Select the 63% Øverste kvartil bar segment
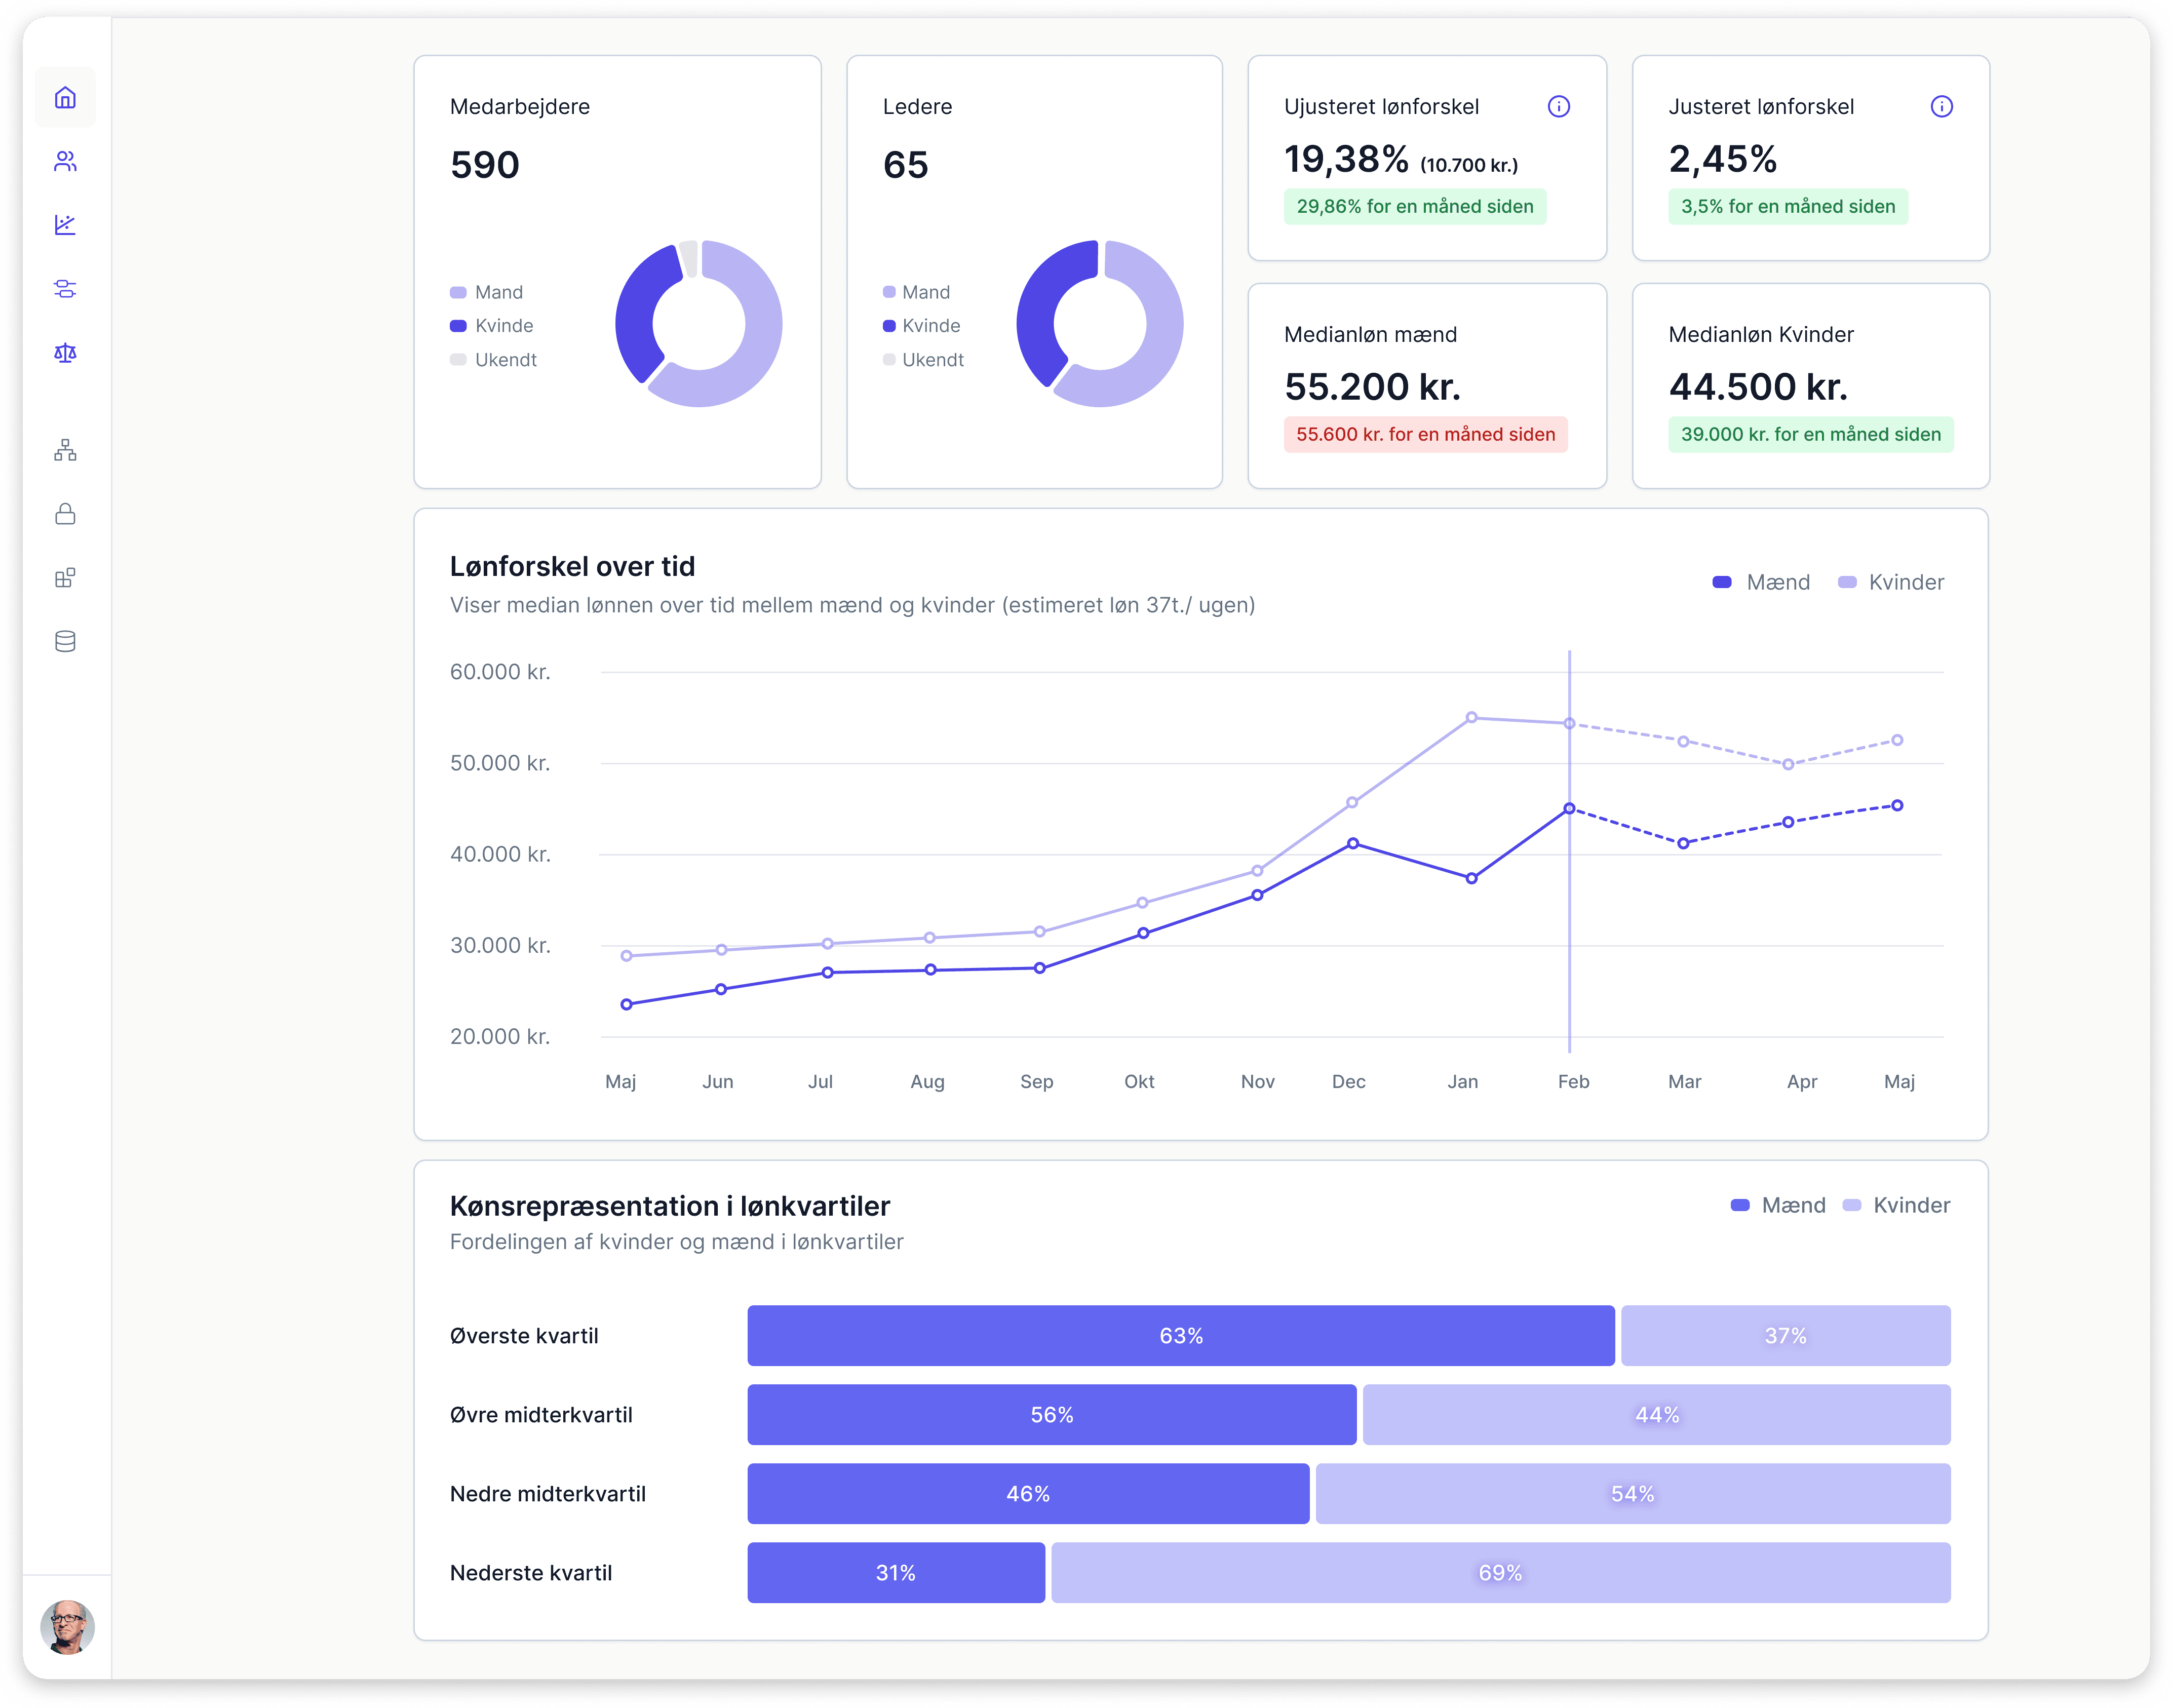Image resolution: width=2173 pixels, height=1708 pixels. tap(1180, 1334)
